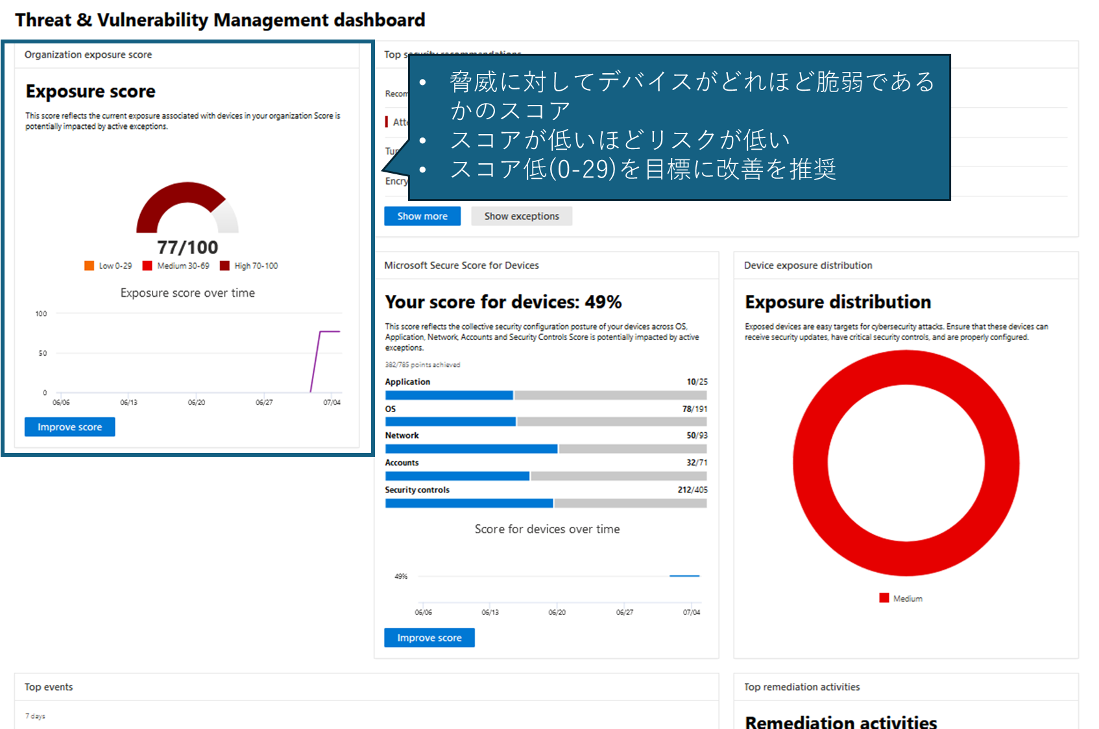Click Improve score under devices score chart
This screenshot has width=1099, height=729.
point(429,638)
